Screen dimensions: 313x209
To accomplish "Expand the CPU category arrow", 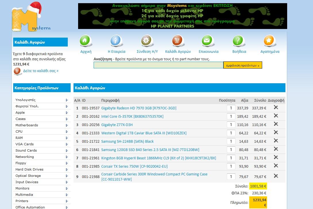I will [x=67, y=132].
